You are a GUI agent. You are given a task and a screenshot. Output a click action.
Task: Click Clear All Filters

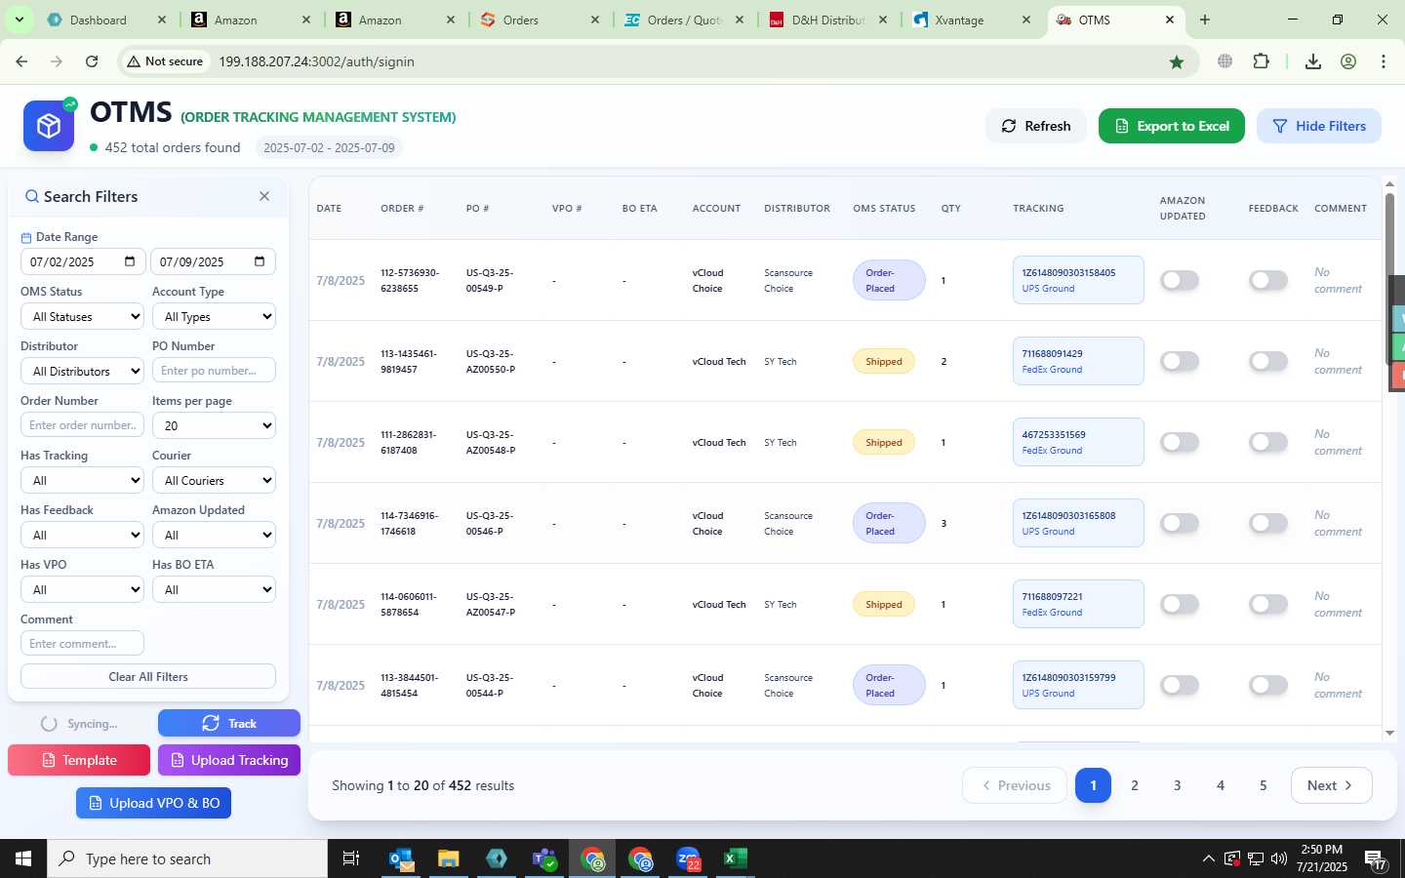148,676
